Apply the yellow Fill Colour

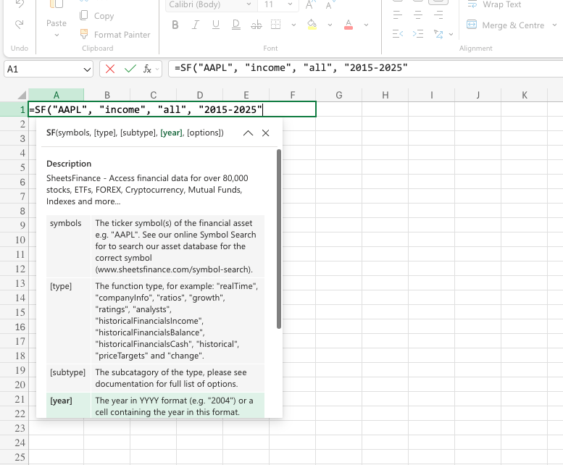[312, 25]
